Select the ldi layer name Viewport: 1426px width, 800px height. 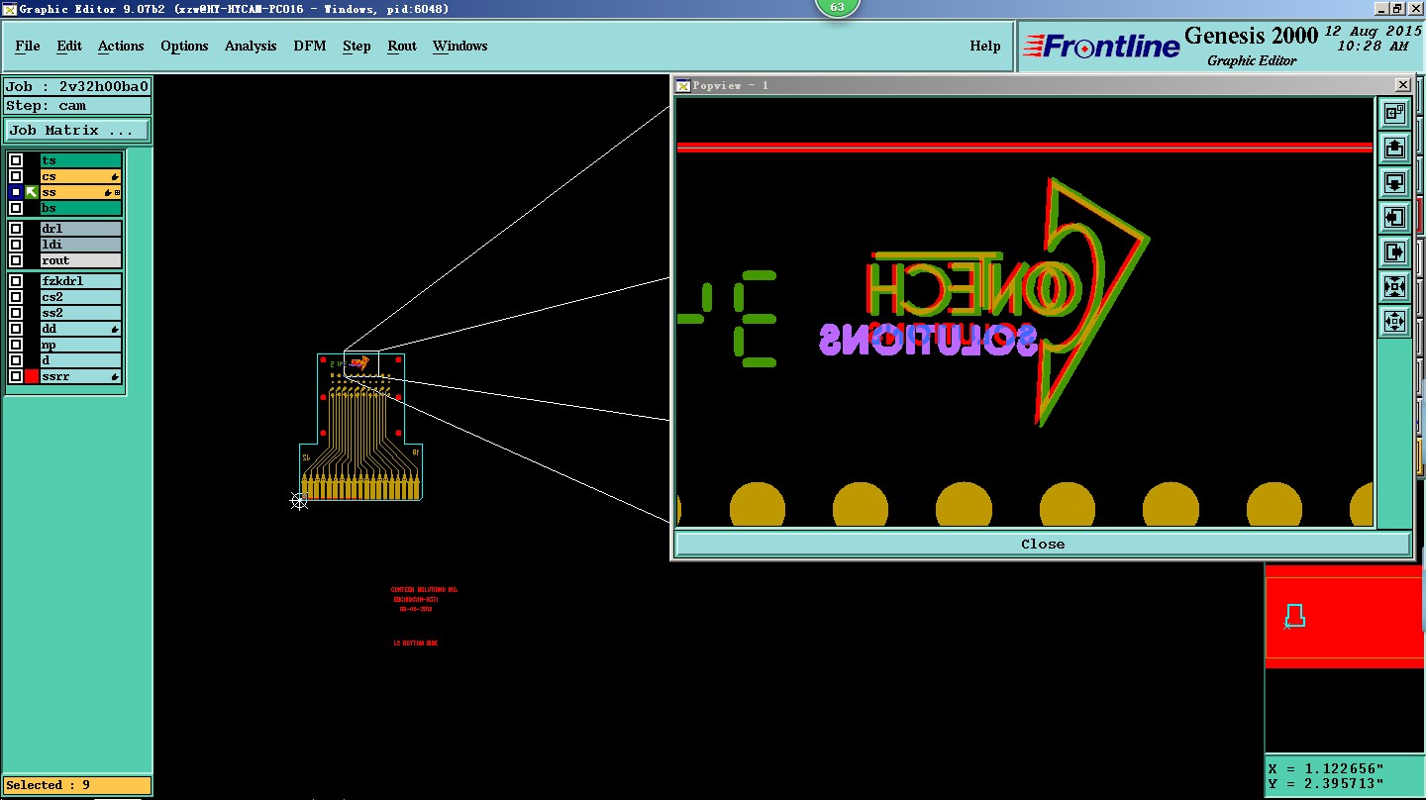pyautogui.click(x=81, y=245)
